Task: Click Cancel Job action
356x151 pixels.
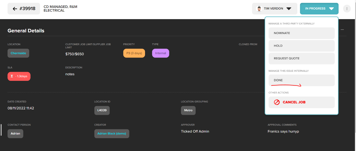Action: pos(301,102)
